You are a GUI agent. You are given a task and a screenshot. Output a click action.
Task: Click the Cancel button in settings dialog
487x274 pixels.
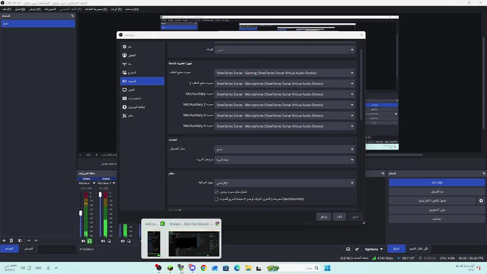tap(339, 217)
